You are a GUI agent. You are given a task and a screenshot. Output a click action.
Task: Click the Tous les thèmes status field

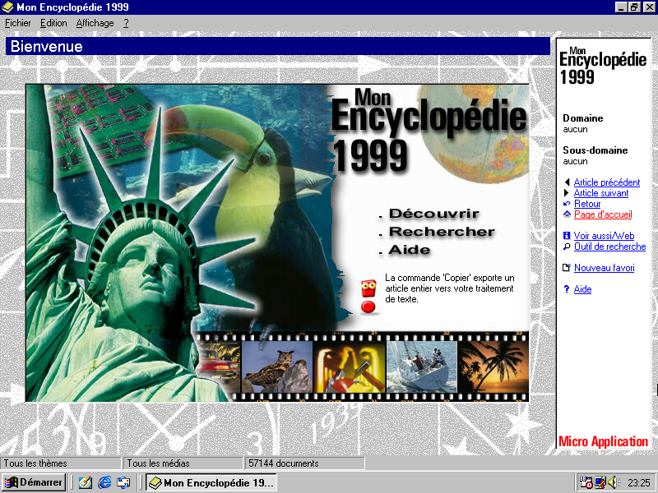point(60,463)
